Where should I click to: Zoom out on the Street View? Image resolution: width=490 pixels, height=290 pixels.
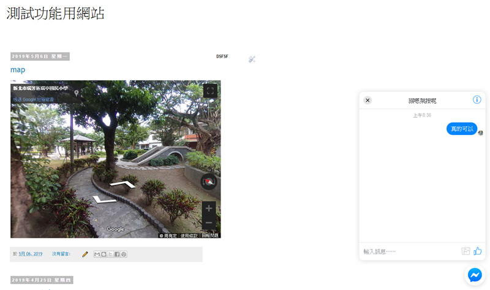tap(209, 223)
